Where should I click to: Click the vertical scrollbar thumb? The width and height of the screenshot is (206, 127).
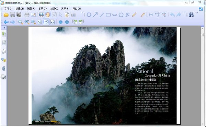203,35
